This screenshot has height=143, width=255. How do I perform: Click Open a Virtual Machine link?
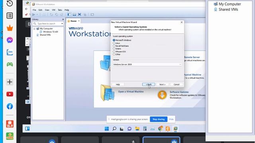(131, 92)
